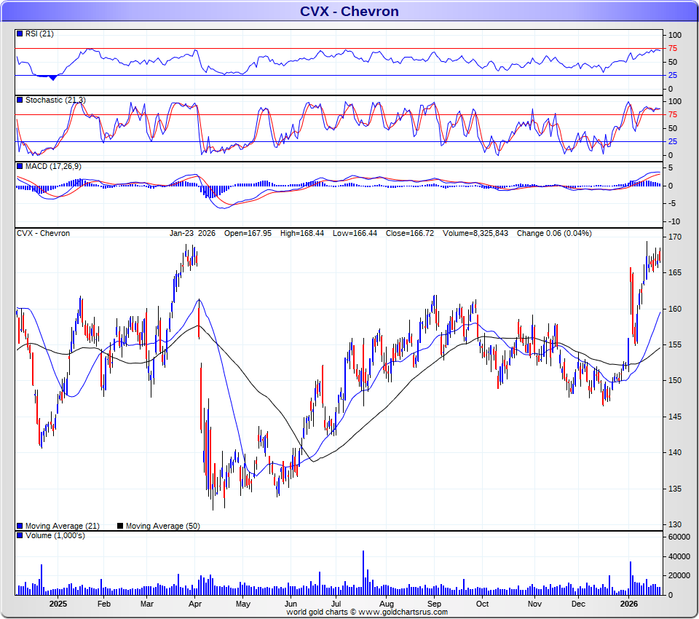Click the 150 price axis label
699x619 pixels.
click(675, 380)
